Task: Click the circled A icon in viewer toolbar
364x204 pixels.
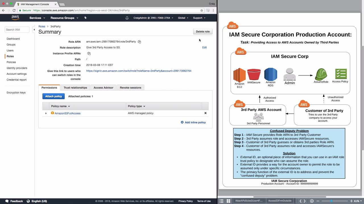Action: coord(312,201)
